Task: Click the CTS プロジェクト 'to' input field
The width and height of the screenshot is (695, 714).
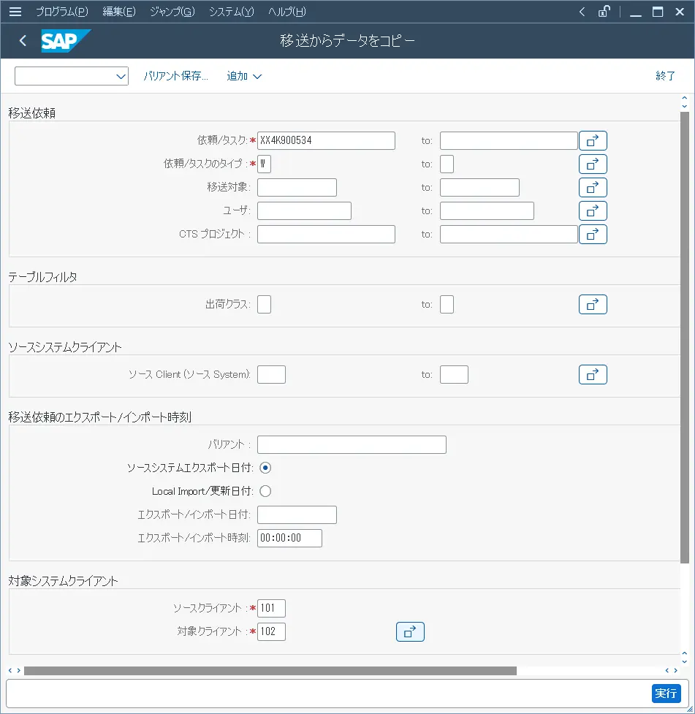Action: [509, 234]
